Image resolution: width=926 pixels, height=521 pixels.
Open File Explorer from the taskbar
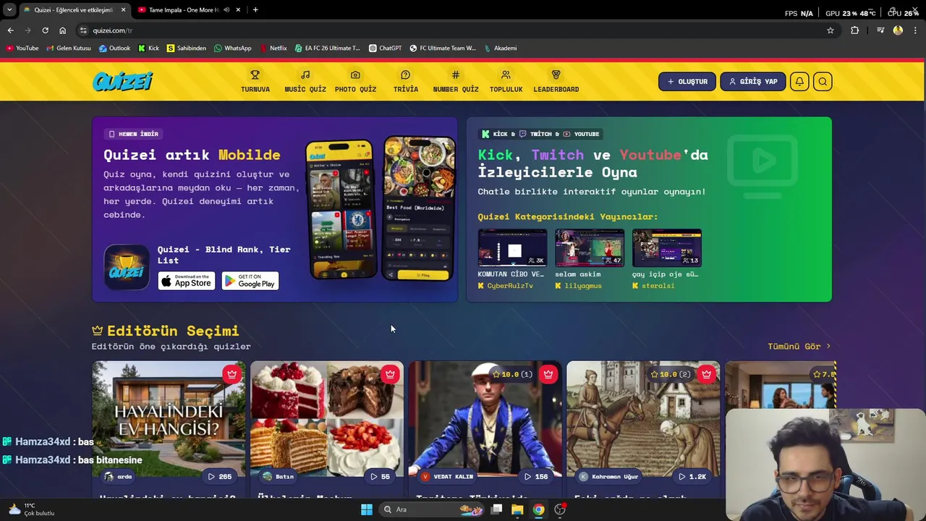click(517, 509)
